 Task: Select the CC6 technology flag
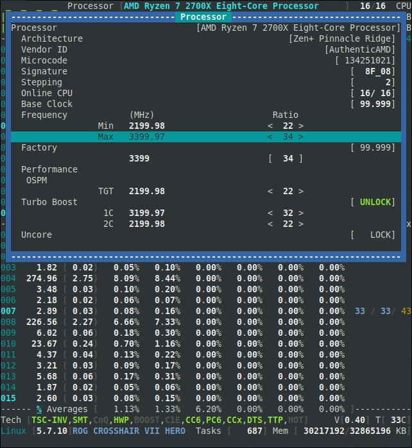pos(193,420)
